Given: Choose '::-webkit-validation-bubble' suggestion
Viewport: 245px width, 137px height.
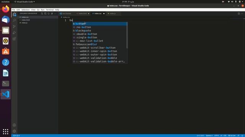Looking at the screenshot, I should pos(100,58).
